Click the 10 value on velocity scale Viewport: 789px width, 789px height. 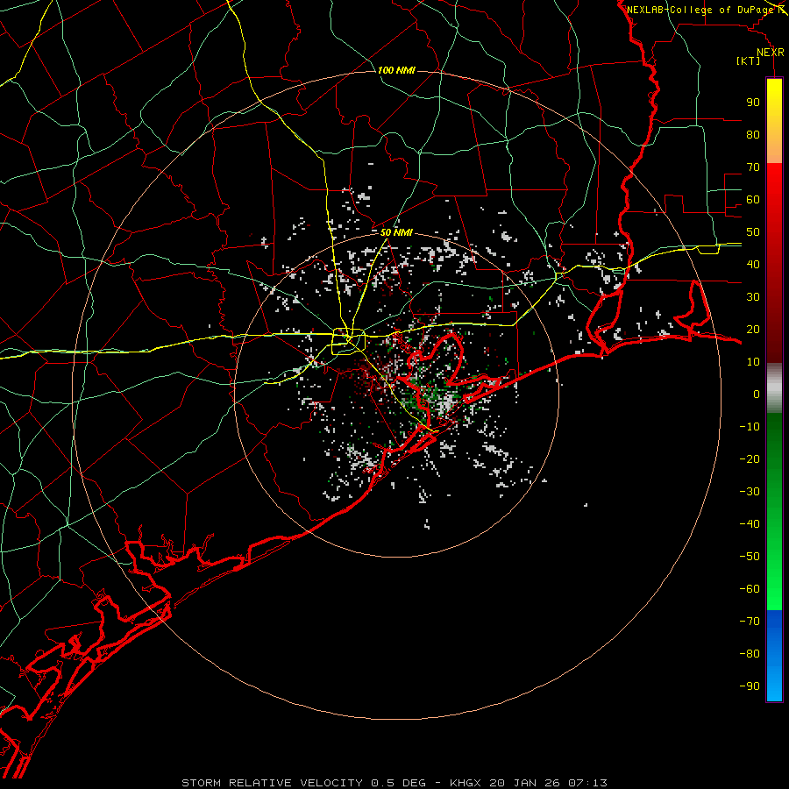click(753, 362)
